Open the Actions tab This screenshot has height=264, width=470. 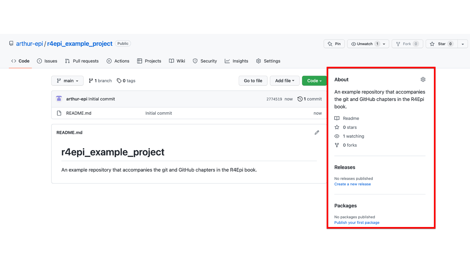click(118, 61)
